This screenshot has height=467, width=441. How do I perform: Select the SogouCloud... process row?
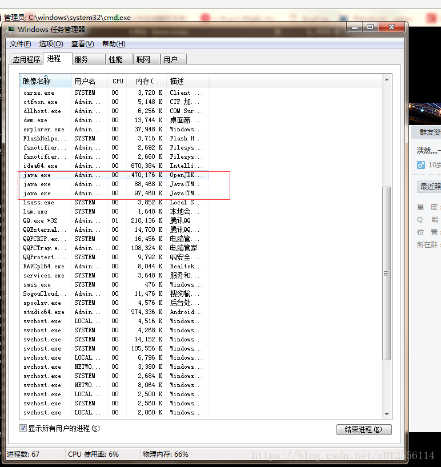click(114, 293)
